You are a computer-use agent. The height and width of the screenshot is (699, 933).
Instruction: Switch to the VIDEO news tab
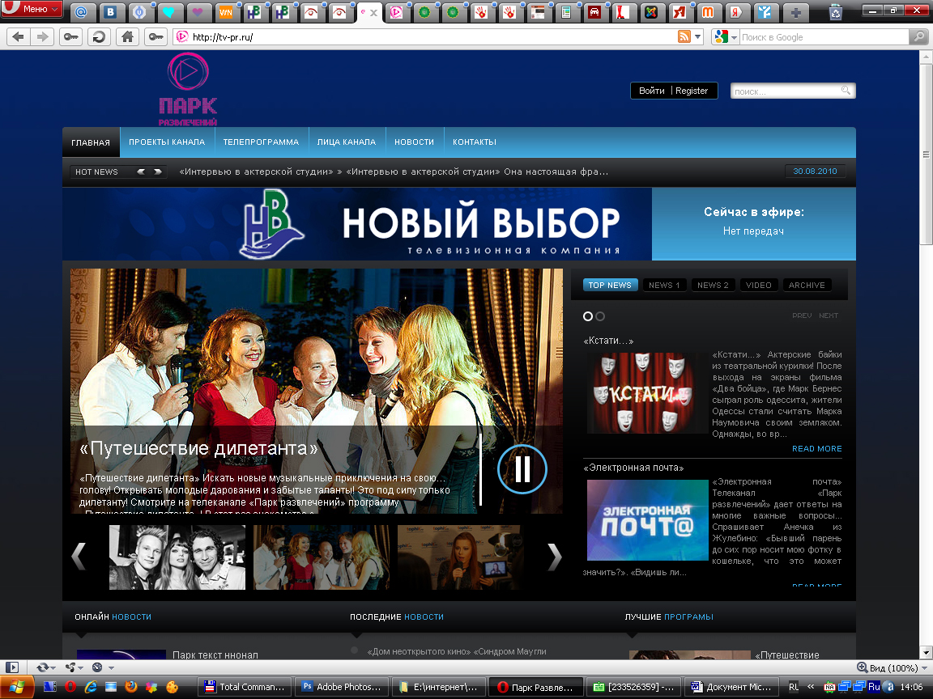click(758, 285)
